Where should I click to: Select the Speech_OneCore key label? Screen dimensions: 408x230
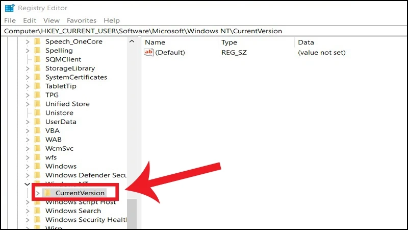click(x=74, y=41)
